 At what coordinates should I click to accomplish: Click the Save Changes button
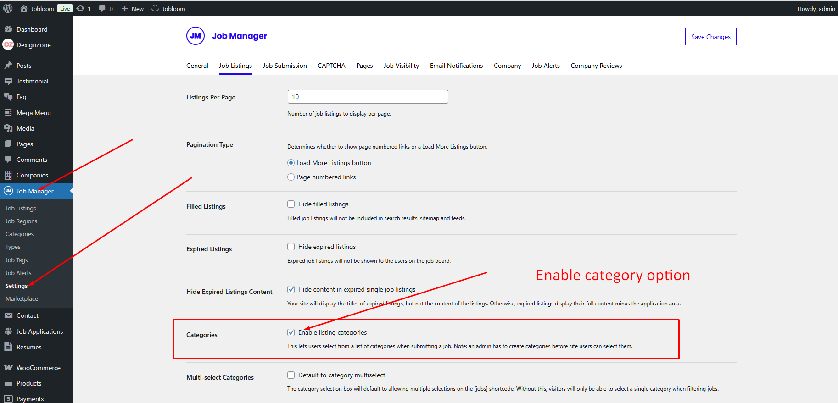(x=710, y=37)
